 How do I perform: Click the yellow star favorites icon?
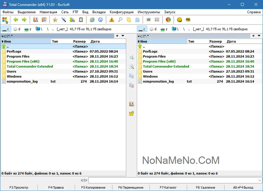(55, 20)
